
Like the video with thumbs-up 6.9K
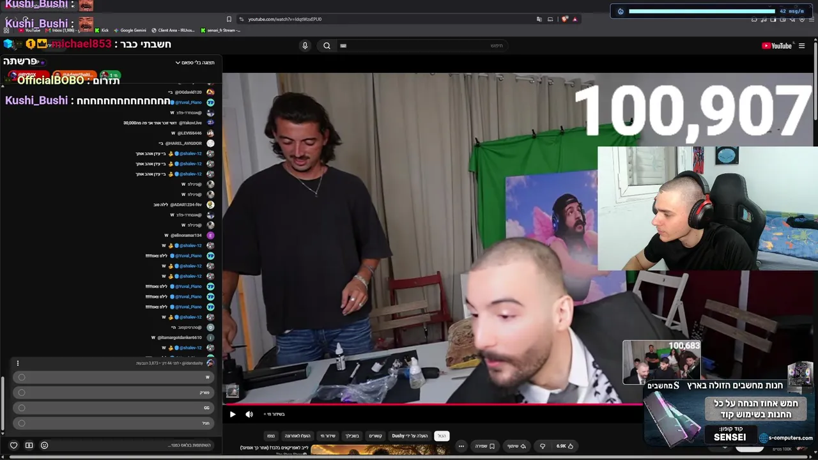[565, 446]
